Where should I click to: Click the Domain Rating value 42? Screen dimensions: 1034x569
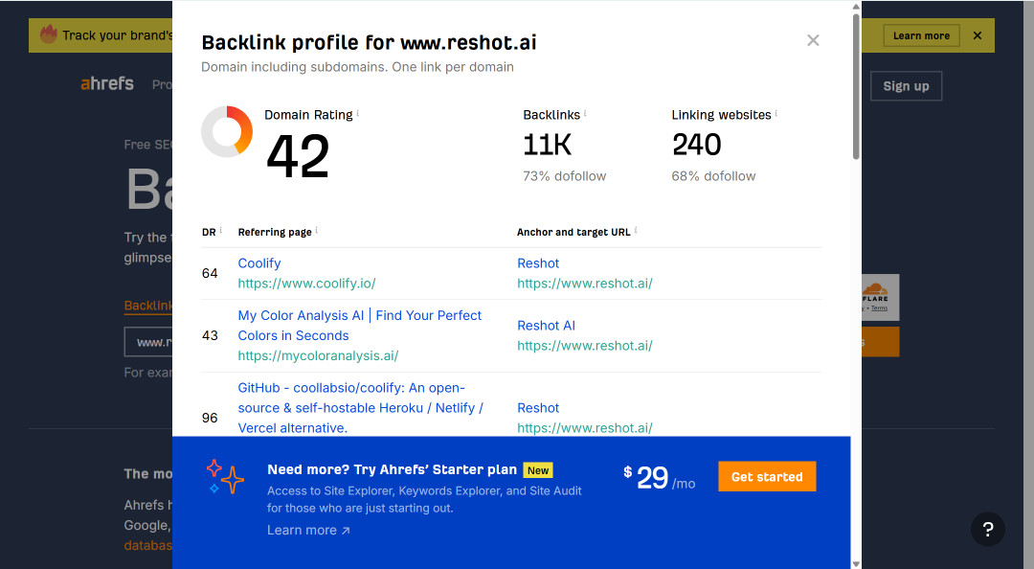298,156
